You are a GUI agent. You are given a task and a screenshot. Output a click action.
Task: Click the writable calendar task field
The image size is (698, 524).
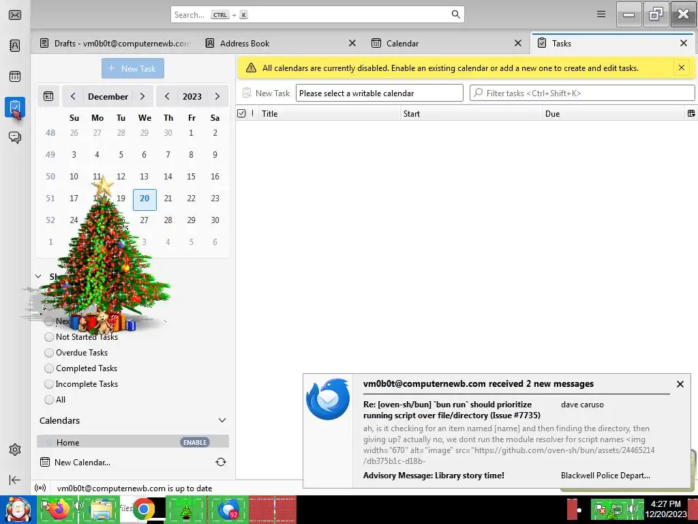point(379,93)
